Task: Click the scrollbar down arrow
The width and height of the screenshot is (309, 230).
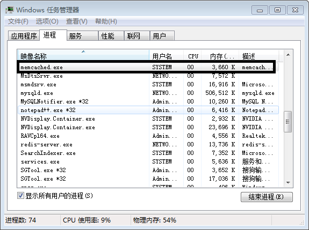Action: tap(288, 183)
